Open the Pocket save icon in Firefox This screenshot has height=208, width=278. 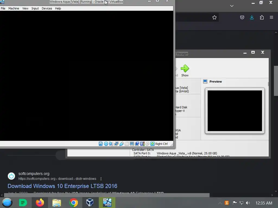(x=242, y=17)
